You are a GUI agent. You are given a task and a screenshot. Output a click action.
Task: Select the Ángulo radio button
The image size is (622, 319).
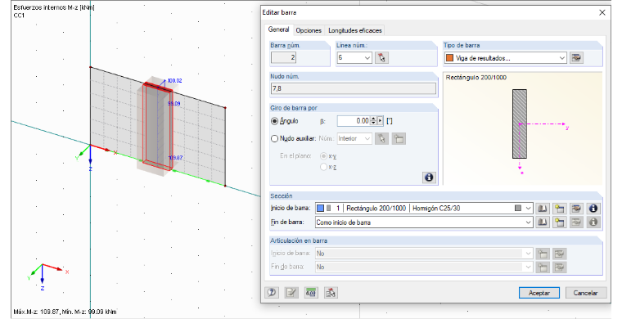tap(274, 121)
